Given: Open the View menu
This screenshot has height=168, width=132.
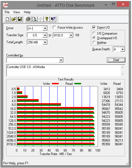Looking at the screenshot, I should (16, 12).
